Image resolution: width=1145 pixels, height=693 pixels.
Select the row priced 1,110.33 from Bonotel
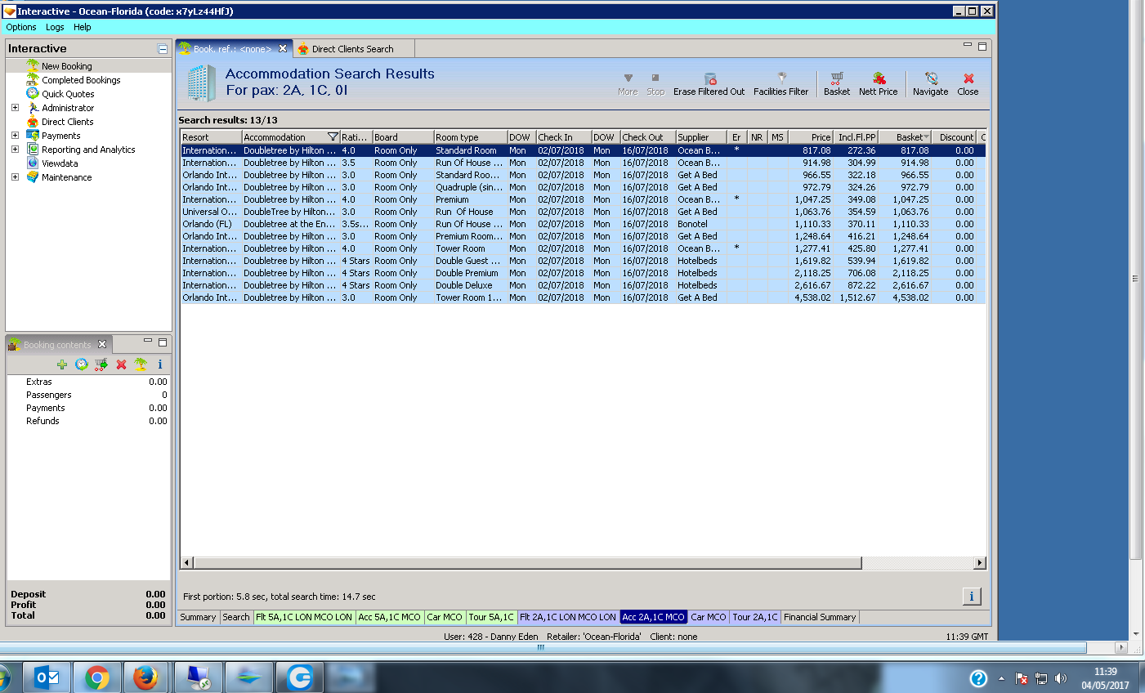tap(583, 224)
